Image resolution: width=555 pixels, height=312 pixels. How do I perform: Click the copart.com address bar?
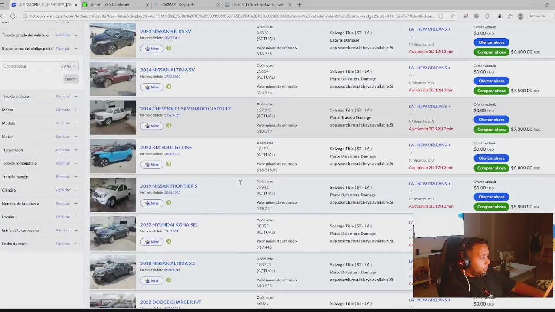(232, 16)
